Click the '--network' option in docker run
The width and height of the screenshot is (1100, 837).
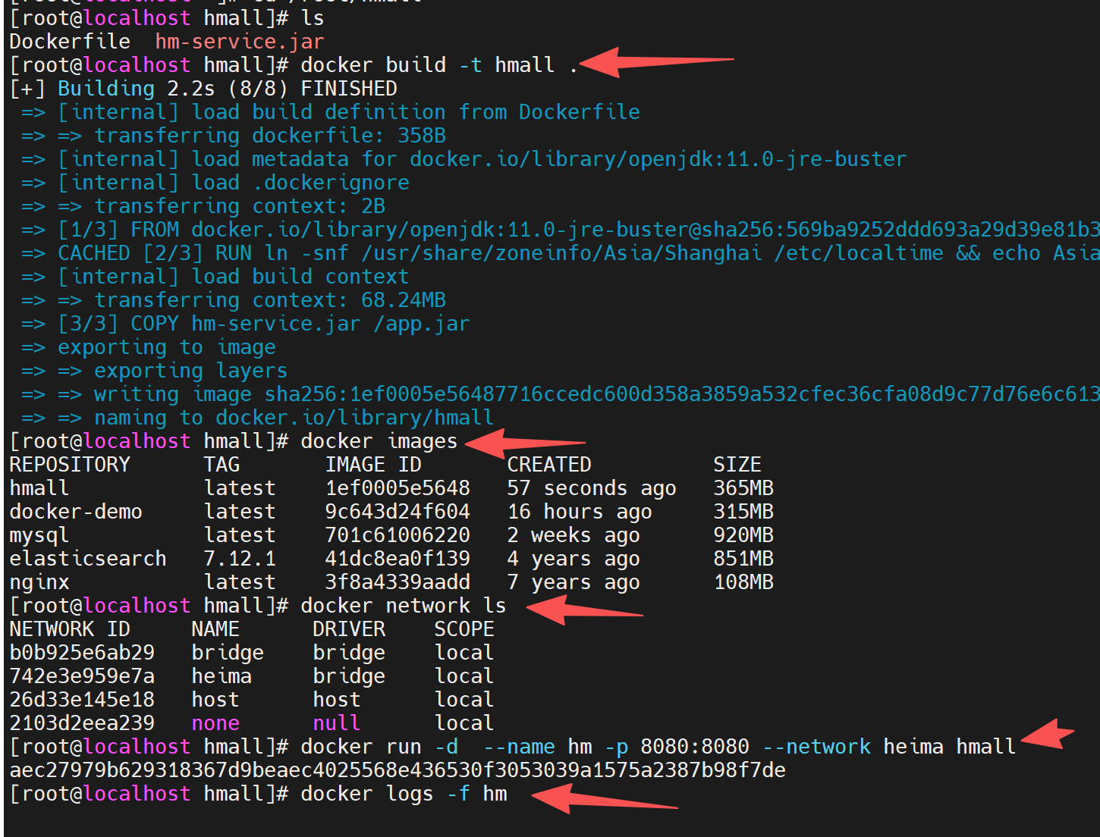(816, 747)
